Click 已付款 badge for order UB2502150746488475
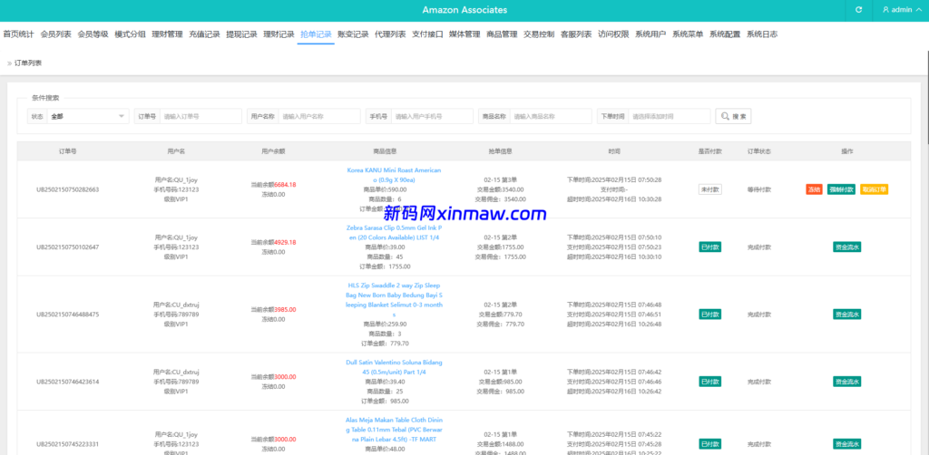The image size is (929, 455). click(x=709, y=315)
